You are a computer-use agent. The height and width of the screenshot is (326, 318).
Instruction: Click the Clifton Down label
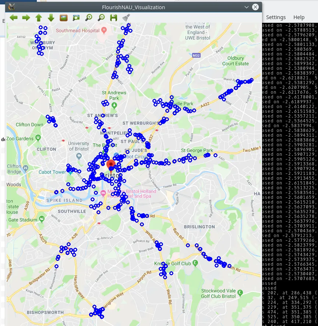tap(29, 125)
